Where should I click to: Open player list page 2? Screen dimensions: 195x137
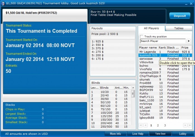click(x=158, y=125)
